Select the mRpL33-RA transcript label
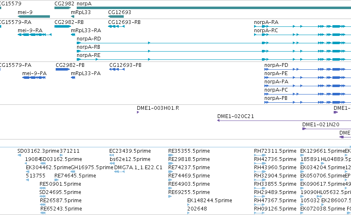 [x=86, y=31]
